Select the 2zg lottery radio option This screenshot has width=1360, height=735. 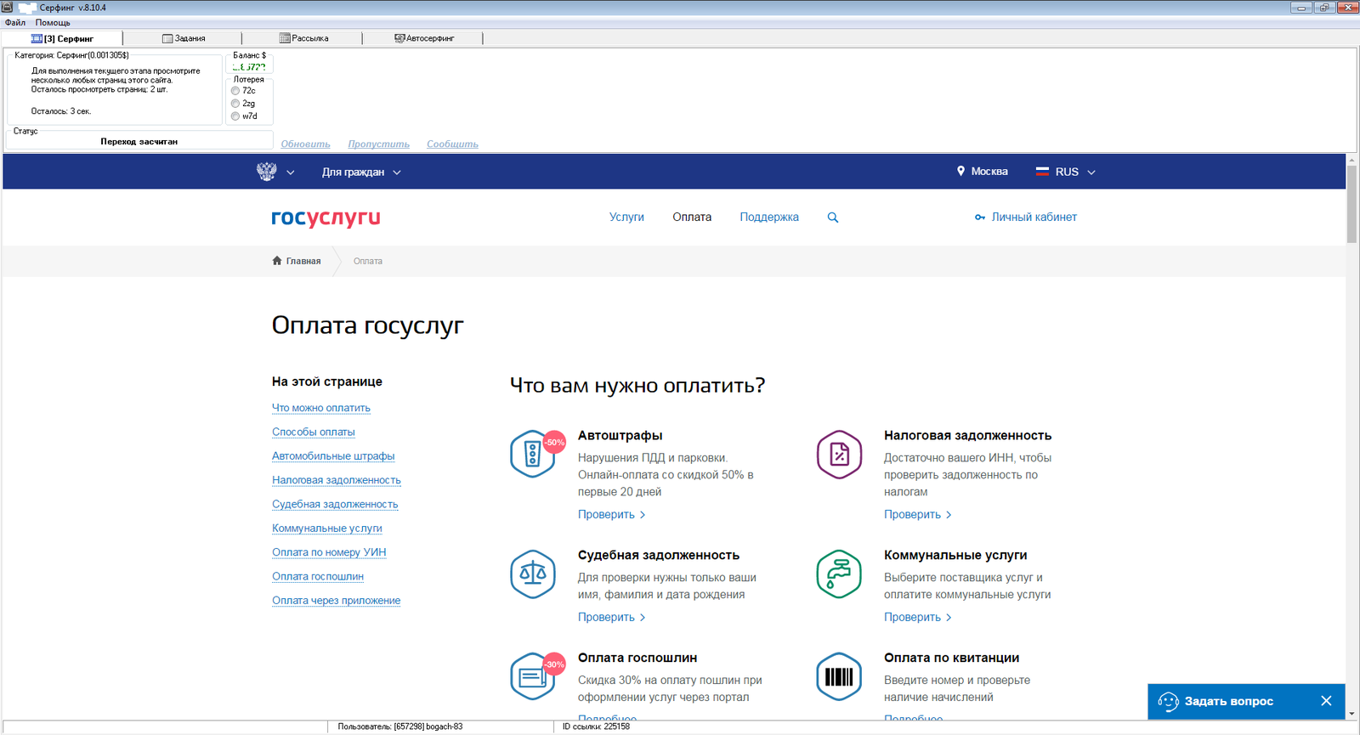pos(235,104)
